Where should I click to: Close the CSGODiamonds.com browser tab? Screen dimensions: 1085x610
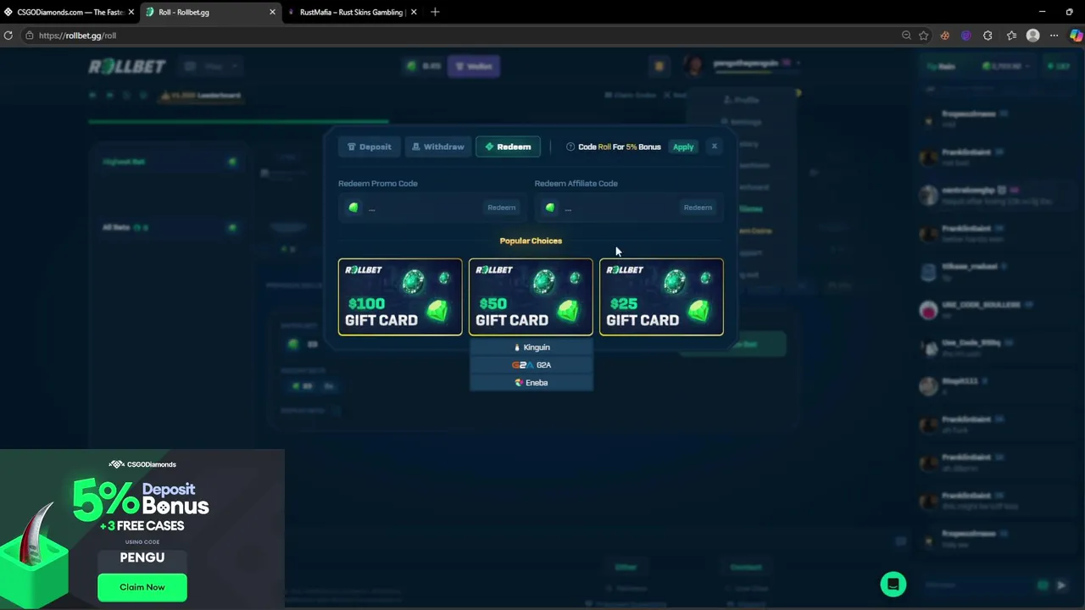pos(131,12)
